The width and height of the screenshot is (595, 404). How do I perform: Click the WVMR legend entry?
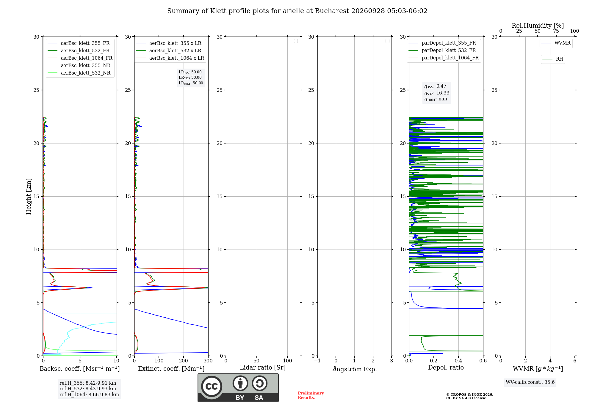(x=556, y=43)
